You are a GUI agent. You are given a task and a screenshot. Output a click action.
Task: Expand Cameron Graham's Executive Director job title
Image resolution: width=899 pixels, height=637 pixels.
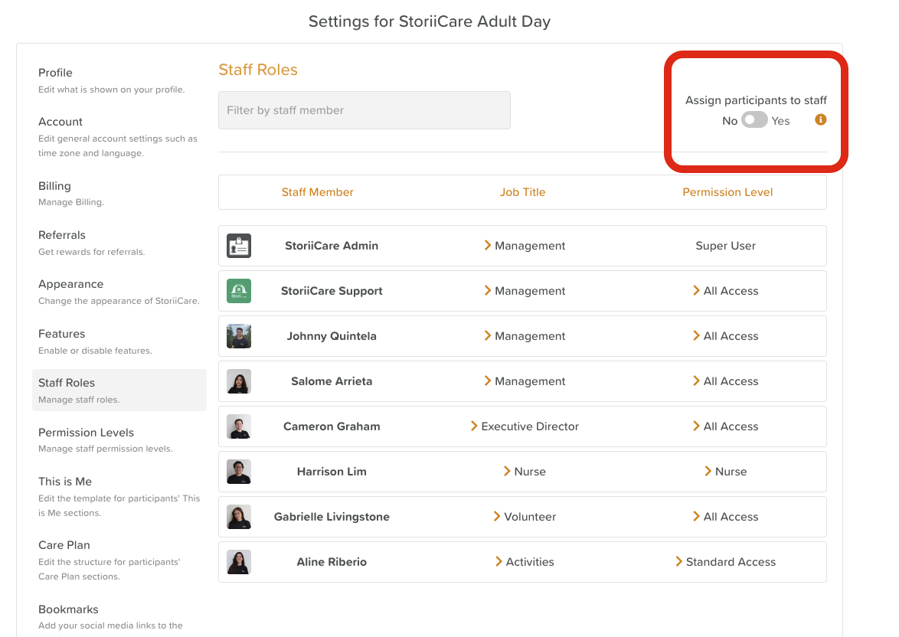(x=525, y=426)
